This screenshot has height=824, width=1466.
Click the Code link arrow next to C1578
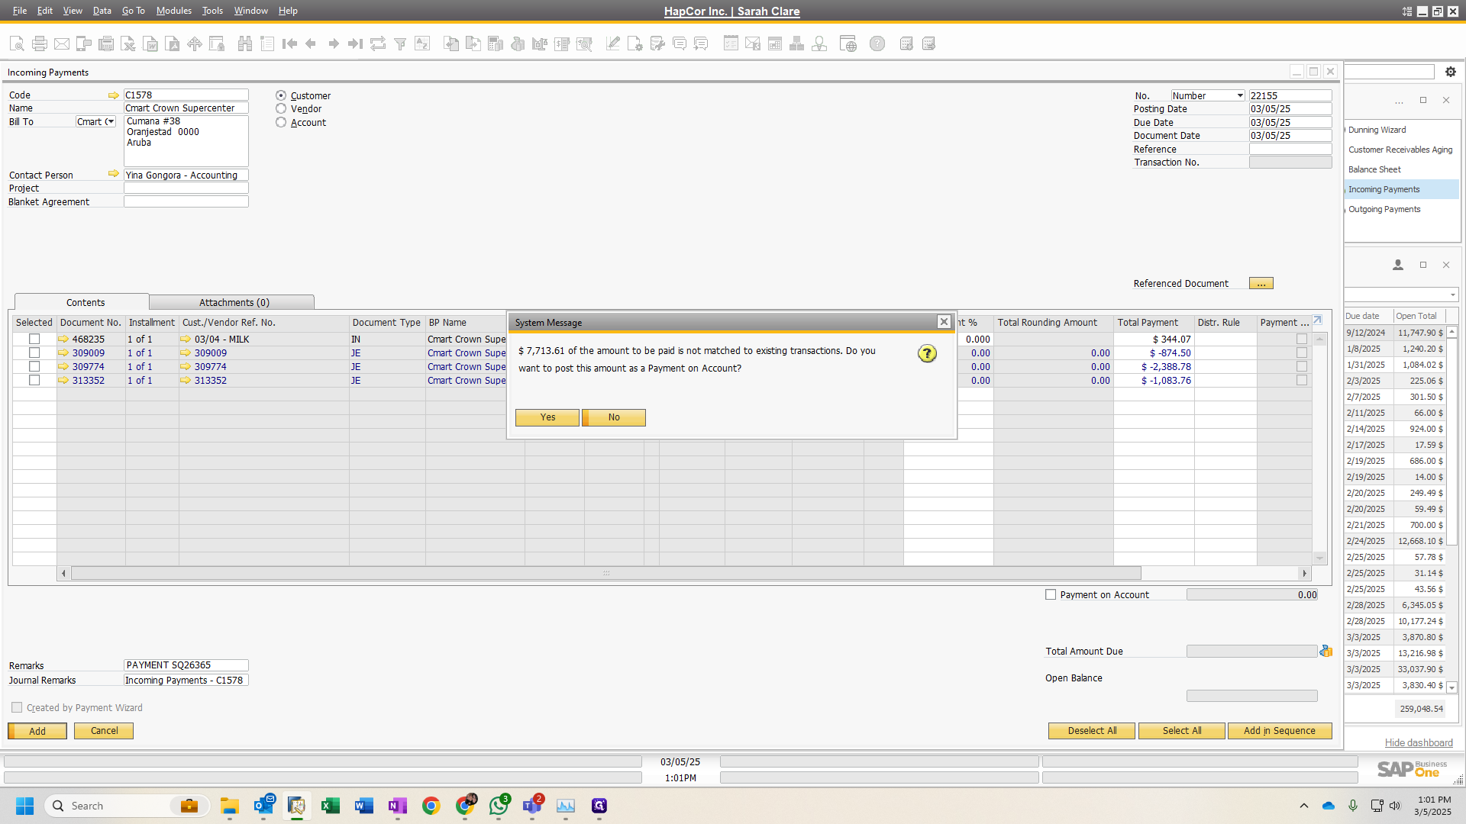coord(114,95)
